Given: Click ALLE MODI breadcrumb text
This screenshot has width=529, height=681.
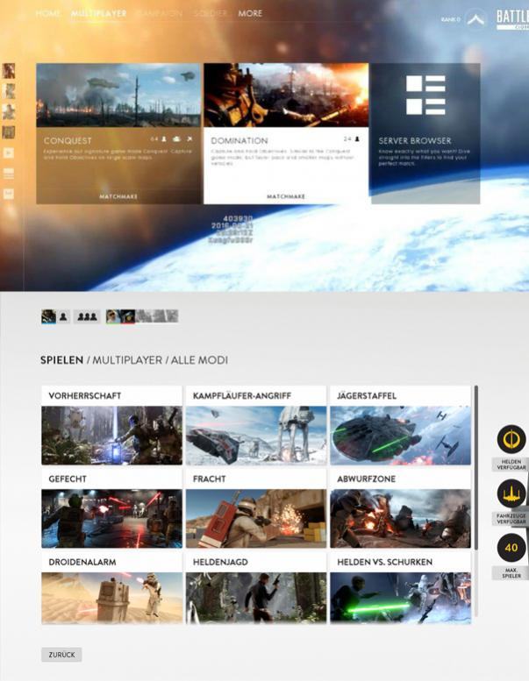Looking at the screenshot, I should [x=199, y=360].
